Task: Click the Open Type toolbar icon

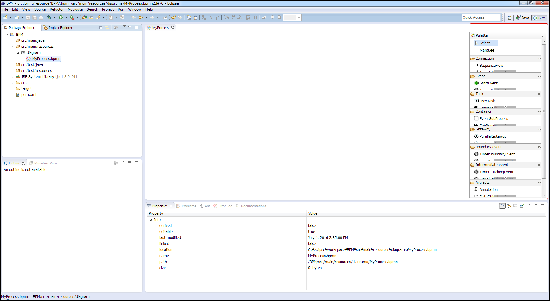Action: click(84, 17)
